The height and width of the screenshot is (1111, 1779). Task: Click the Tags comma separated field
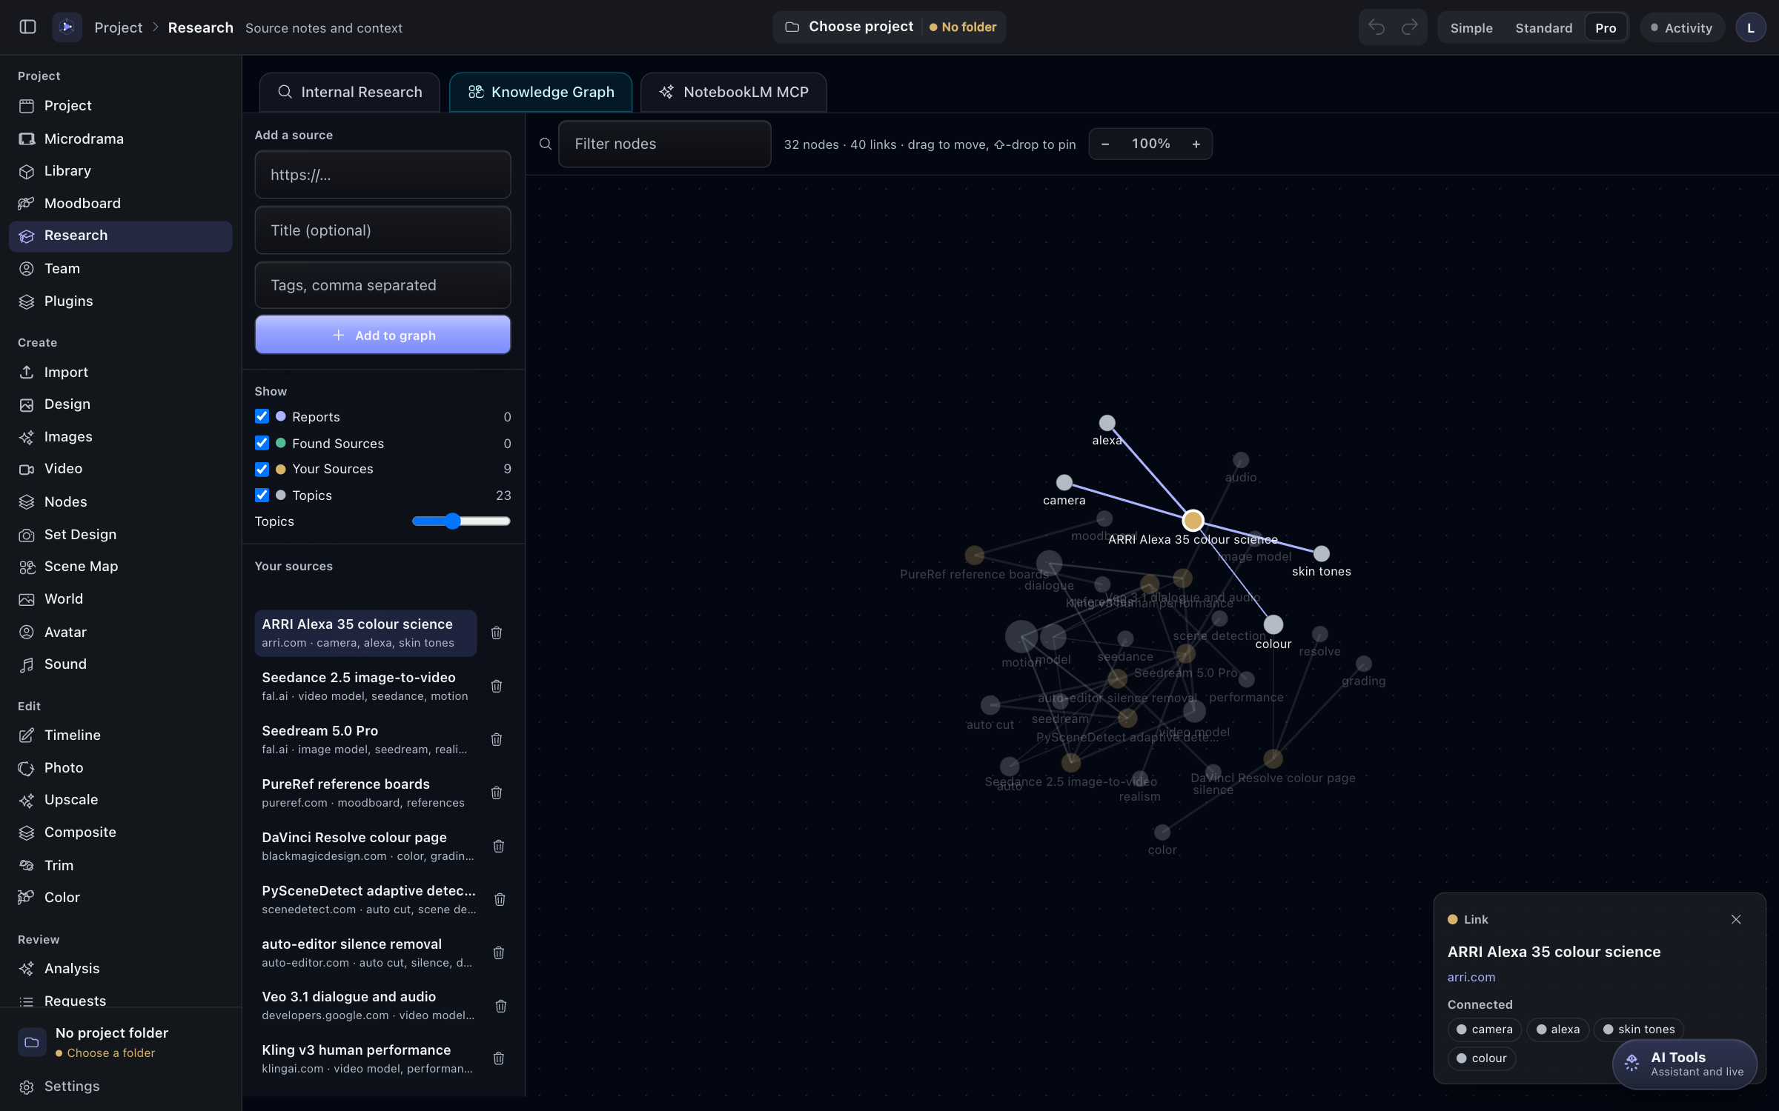click(382, 285)
